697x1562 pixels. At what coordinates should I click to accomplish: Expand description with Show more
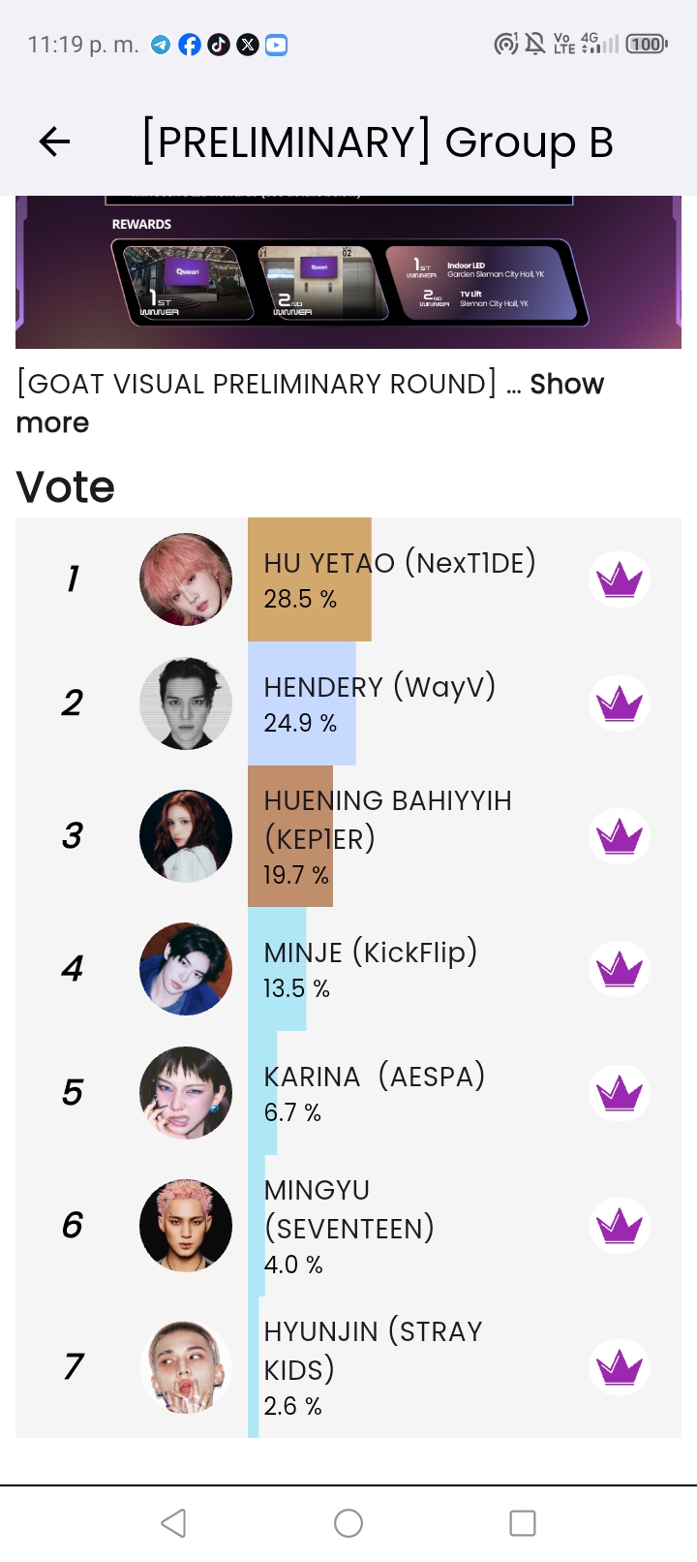click(x=566, y=385)
